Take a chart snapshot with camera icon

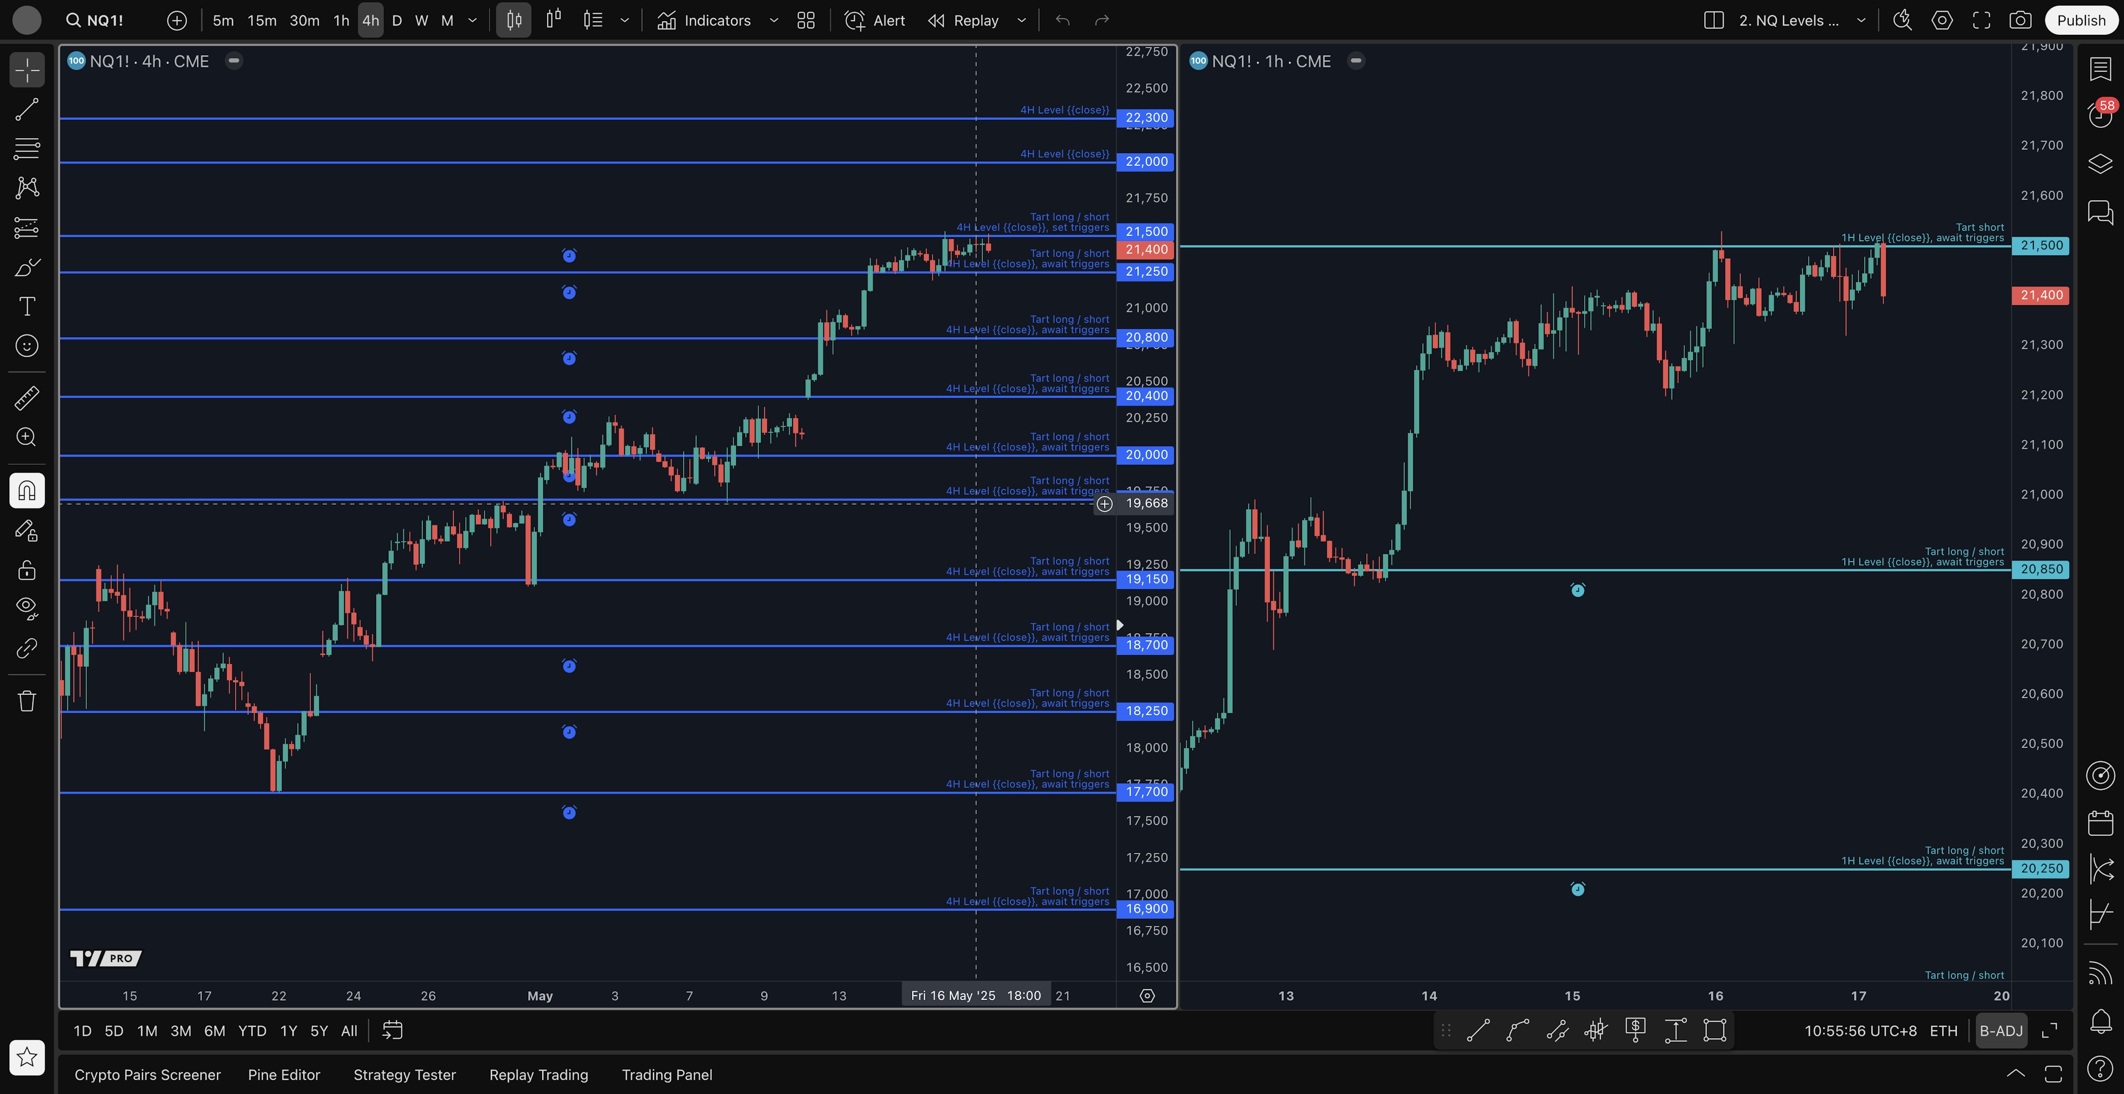click(2019, 20)
